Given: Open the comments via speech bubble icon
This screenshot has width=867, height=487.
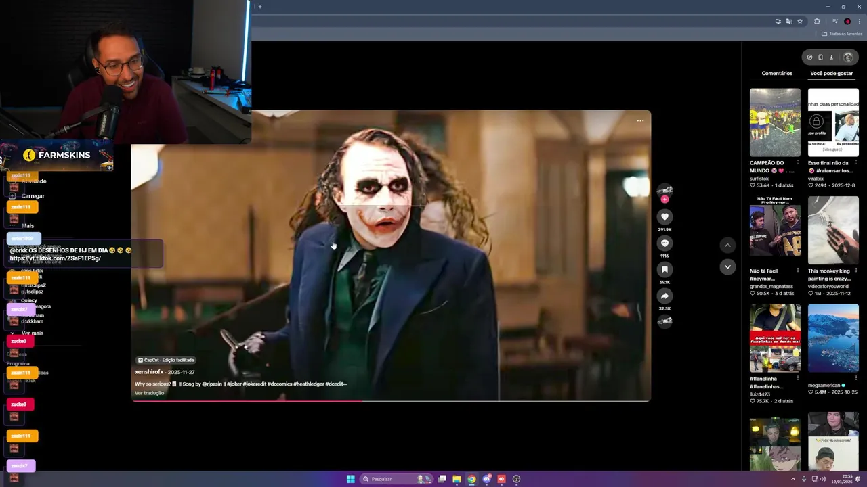Looking at the screenshot, I should click(664, 243).
